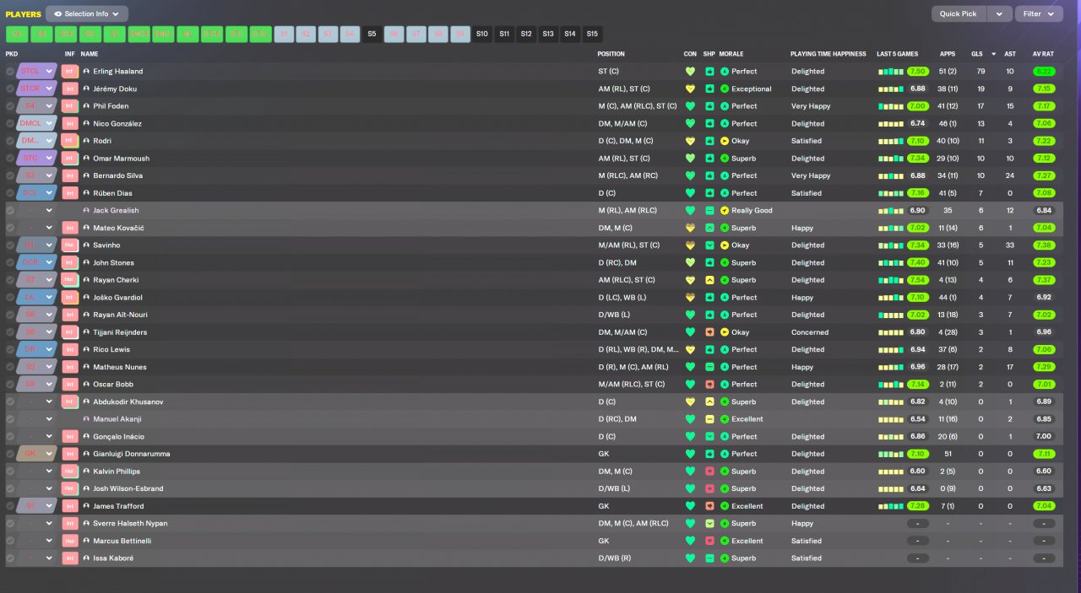
Task: Click the player icon beside Jérémy Doku
Action: coord(86,89)
